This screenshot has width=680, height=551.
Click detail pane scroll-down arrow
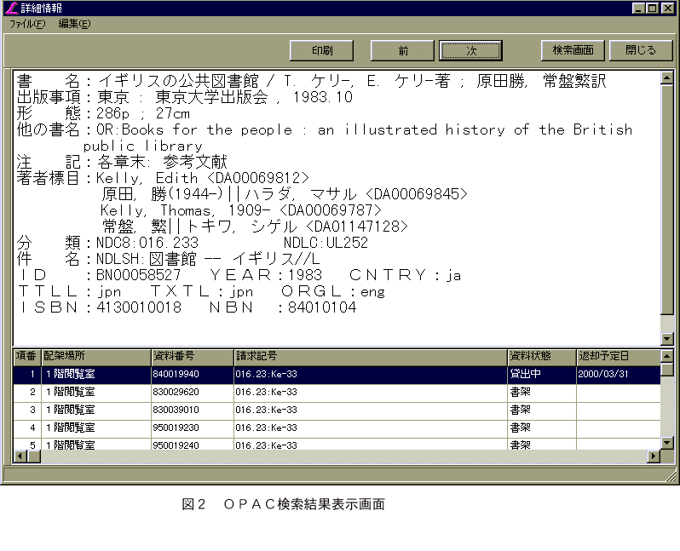click(x=666, y=338)
